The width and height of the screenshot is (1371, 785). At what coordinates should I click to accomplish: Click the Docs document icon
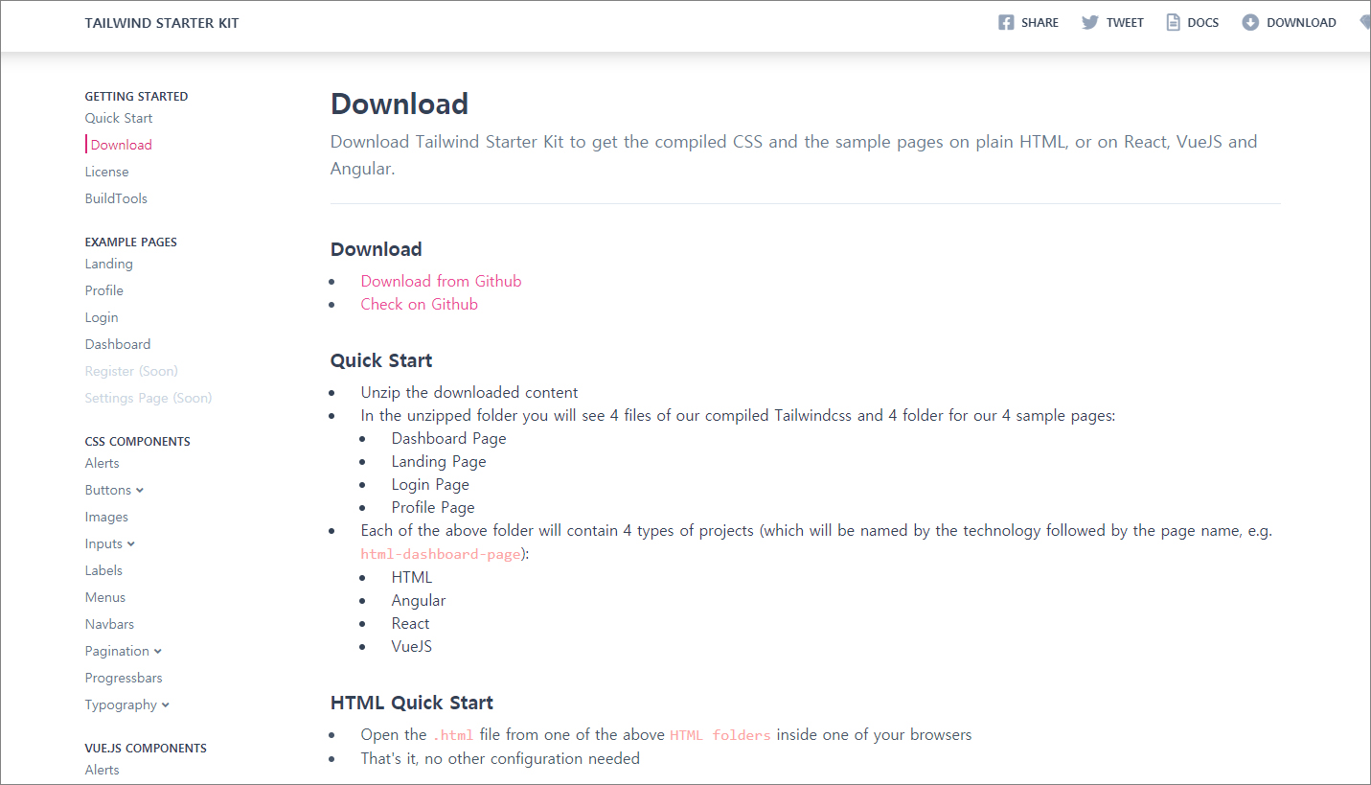coord(1173,23)
